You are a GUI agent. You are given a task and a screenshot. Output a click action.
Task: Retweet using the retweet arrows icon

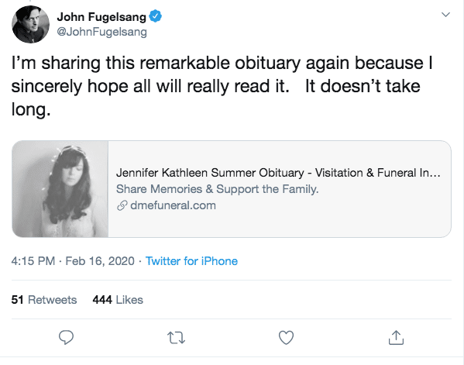(176, 337)
